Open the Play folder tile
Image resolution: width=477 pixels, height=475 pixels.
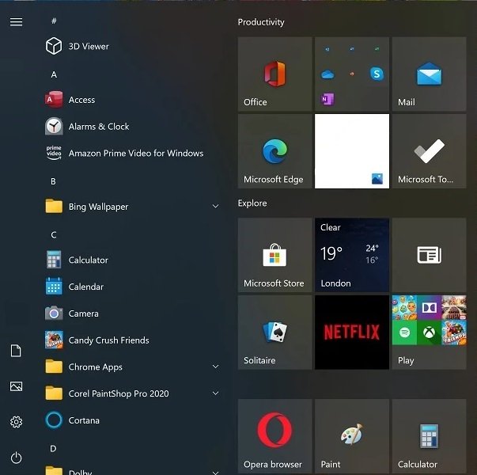coord(429,332)
